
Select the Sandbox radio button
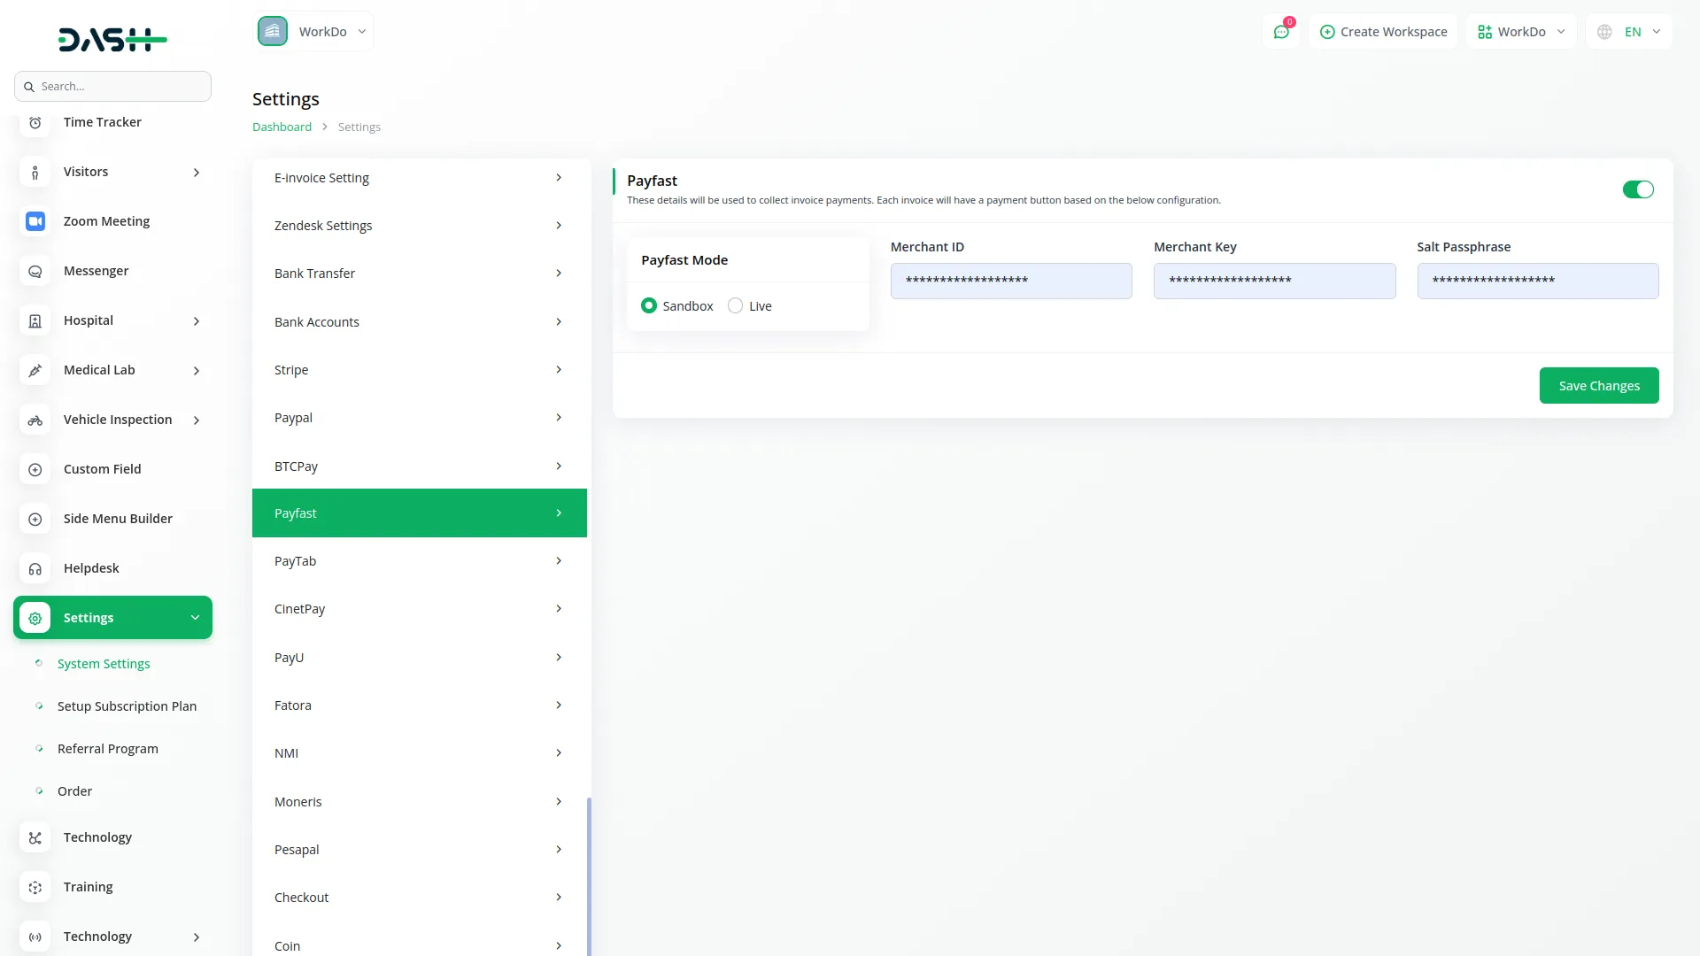pos(649,305)
